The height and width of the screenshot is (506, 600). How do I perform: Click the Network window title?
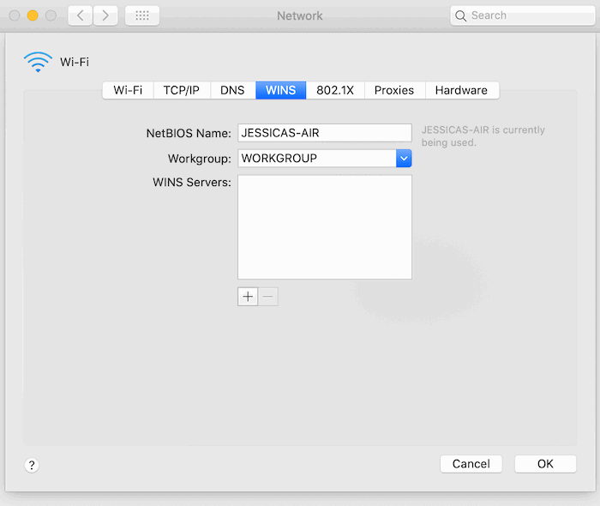[x=300, y=15]
